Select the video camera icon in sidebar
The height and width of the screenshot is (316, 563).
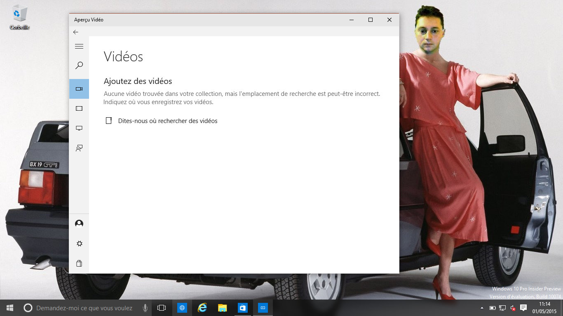click(x=79, y=89)
